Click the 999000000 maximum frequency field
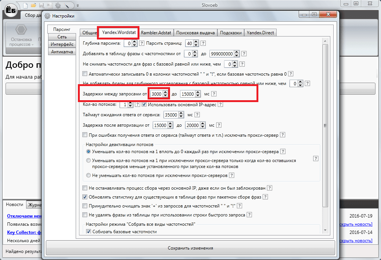 (222, 54)
